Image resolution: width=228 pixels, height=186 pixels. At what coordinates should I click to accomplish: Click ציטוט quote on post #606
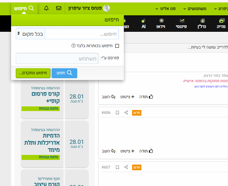127,151
